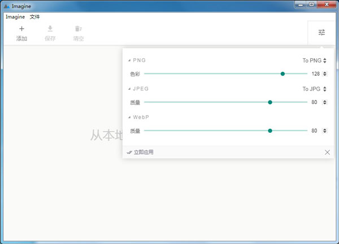The width and height of the screenshot is (339, 244).
Task: Maximize the Imagine window
Action: [311, 5]
